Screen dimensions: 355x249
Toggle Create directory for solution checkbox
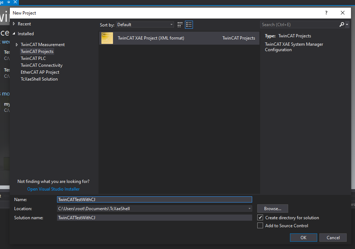(x=260, y=217)
